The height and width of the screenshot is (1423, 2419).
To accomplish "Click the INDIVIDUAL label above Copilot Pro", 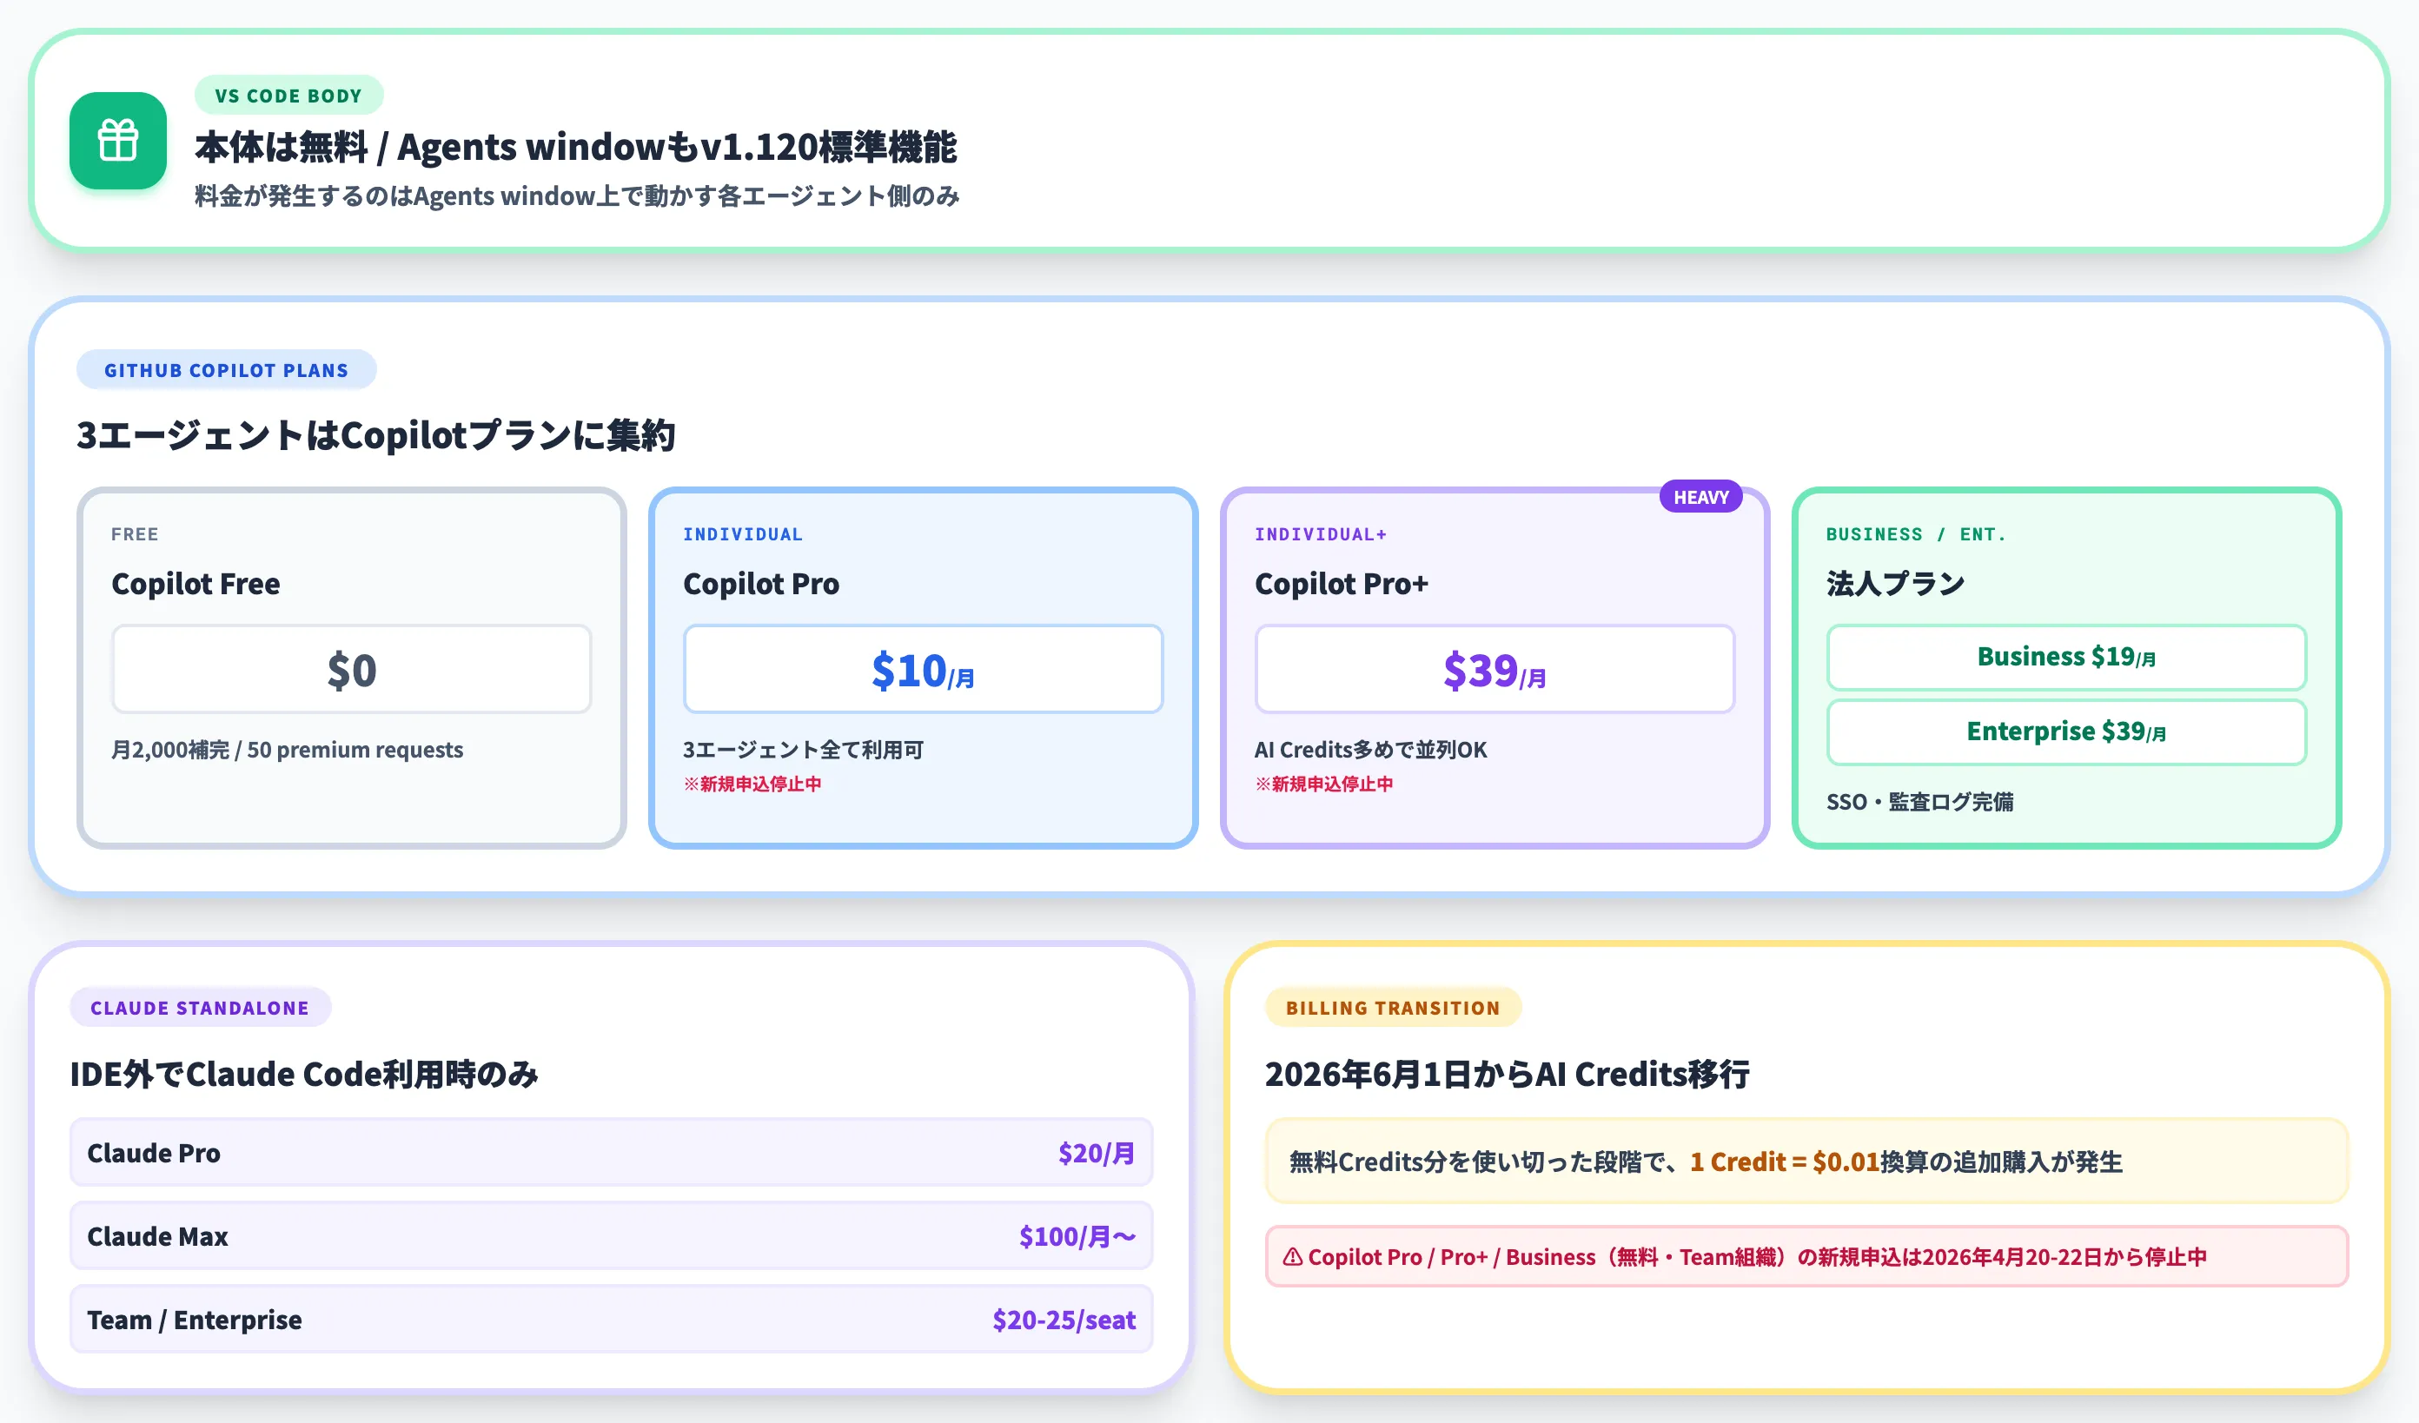I will click(x=743, y=534).
